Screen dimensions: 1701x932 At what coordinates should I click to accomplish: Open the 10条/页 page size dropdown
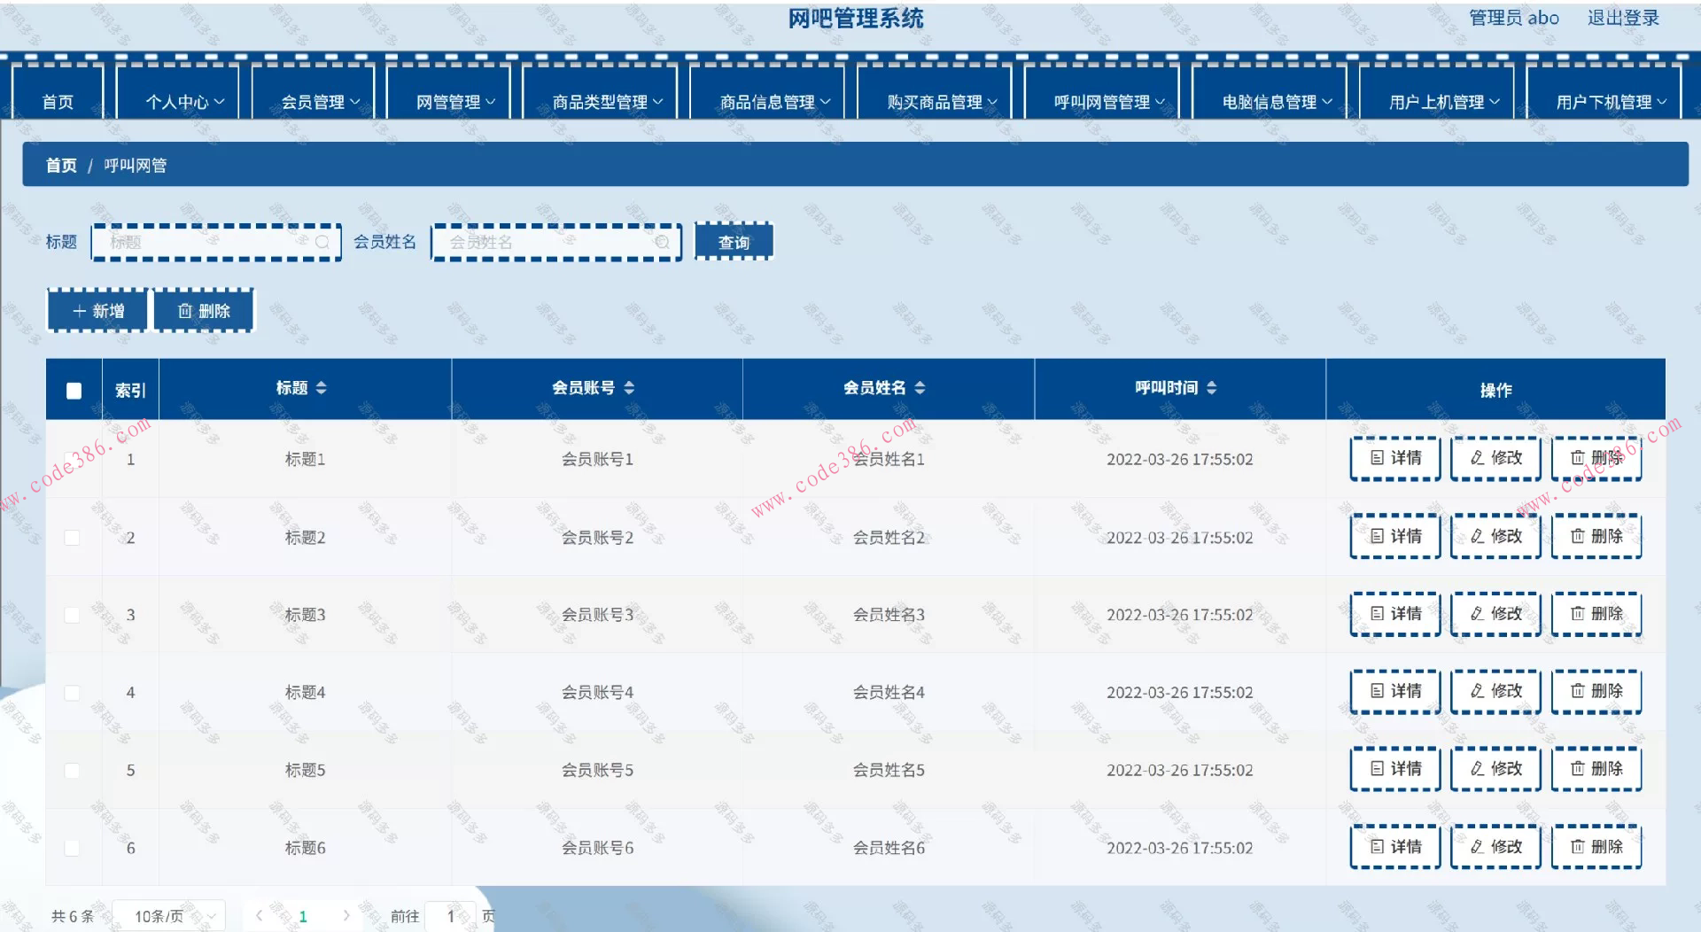[x=169, y=916]
